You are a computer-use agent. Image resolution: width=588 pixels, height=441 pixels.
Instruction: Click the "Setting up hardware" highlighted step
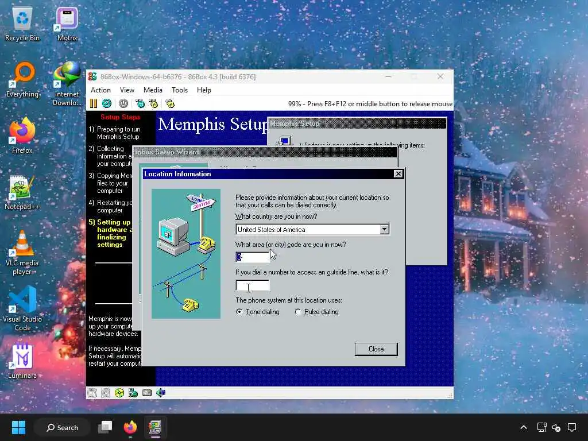pyautogui.click(x=110, y=233)
